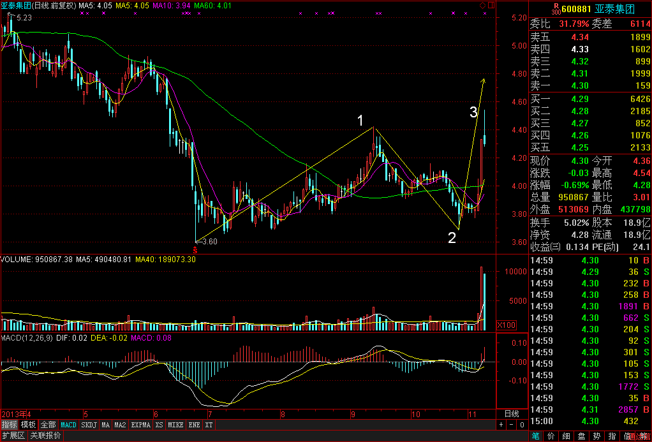This screenshot has height=442, width=652.
Task: Open the 关联报价 panel
Action: coord(46,436)
